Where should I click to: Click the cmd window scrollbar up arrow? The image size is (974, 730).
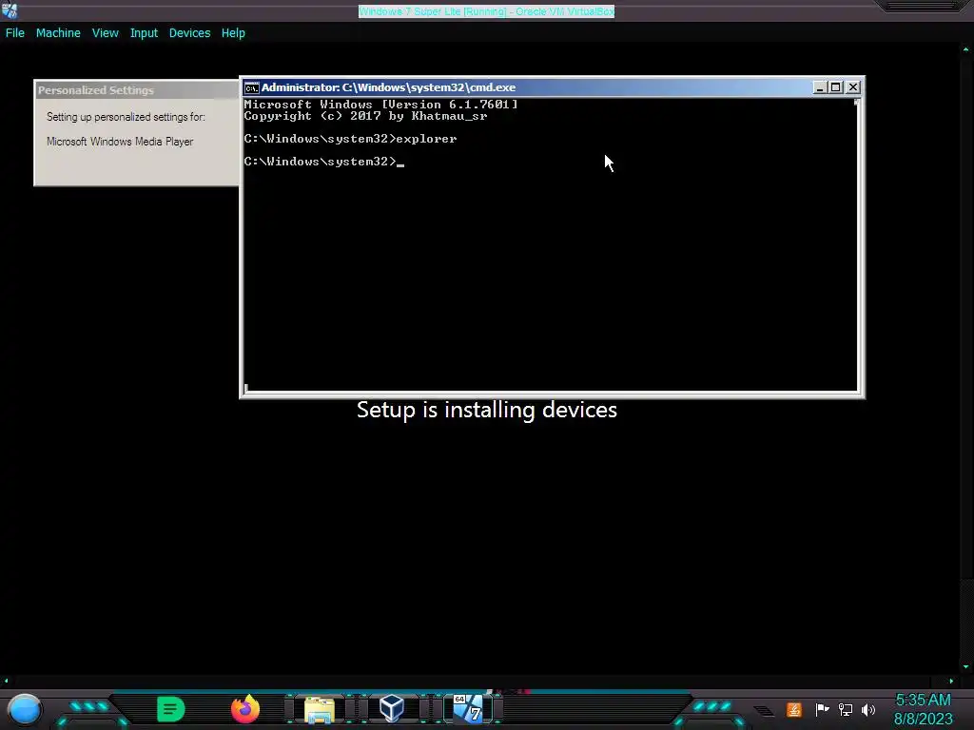pos(857,103)
